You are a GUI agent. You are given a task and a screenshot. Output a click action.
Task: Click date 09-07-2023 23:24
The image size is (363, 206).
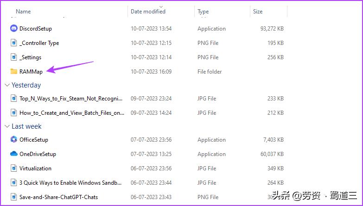coord(151,99)
